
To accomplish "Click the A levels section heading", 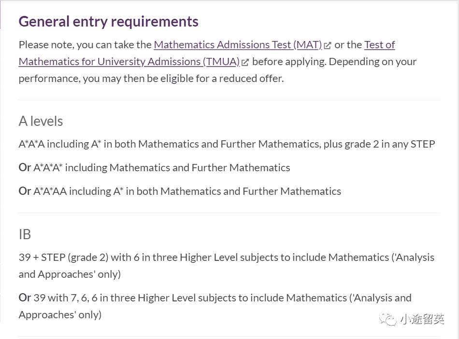I will pos(41,121).
